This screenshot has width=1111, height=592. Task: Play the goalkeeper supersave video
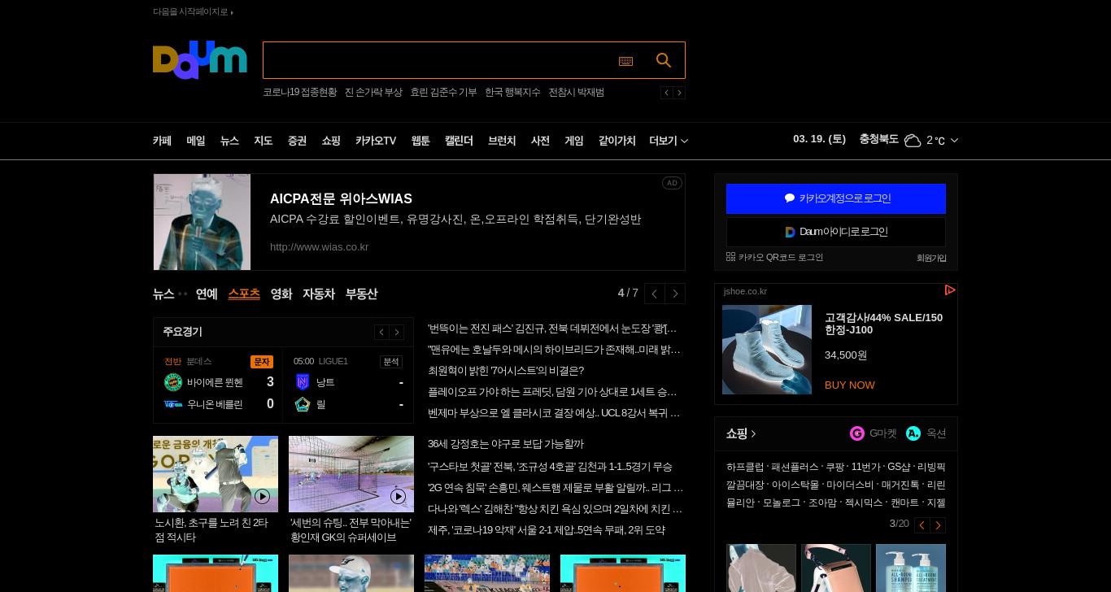398,496
